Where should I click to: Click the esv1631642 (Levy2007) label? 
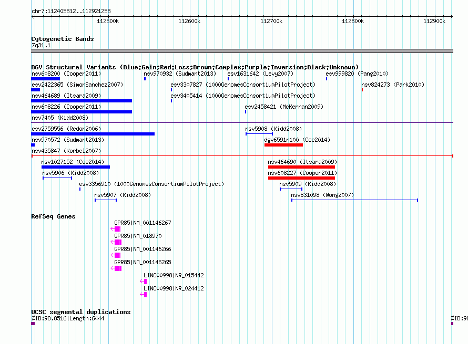(x=260, y=74)
